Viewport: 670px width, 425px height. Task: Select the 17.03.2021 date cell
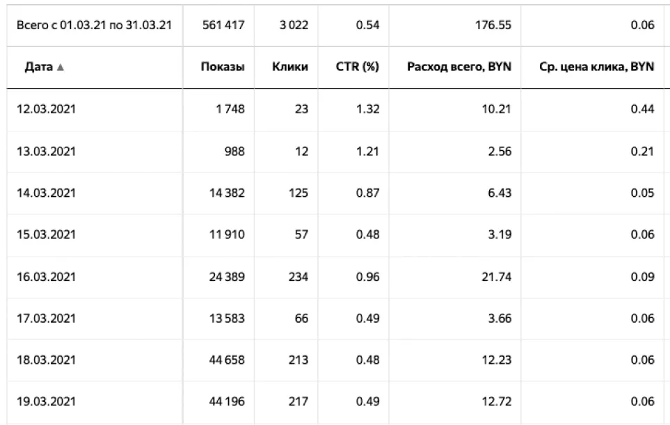[46, 319]
